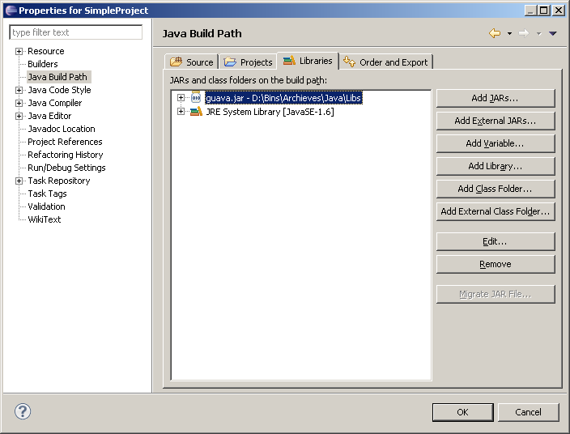
Task: Select Java Compiler tree item
Action: (x=55, y=103)
